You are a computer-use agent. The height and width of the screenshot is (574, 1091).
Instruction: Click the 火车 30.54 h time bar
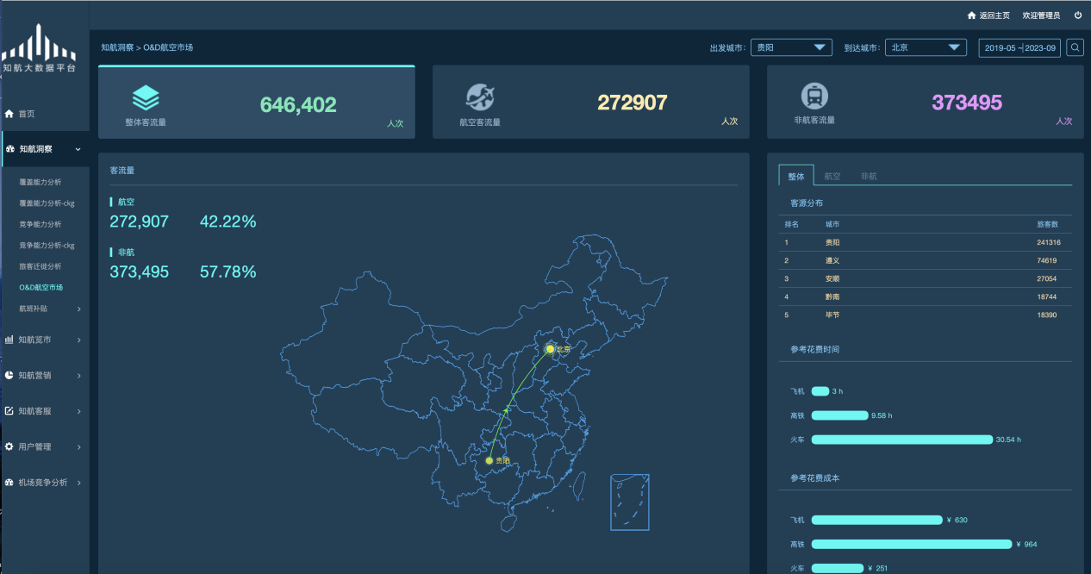click(x=901, y=440)
